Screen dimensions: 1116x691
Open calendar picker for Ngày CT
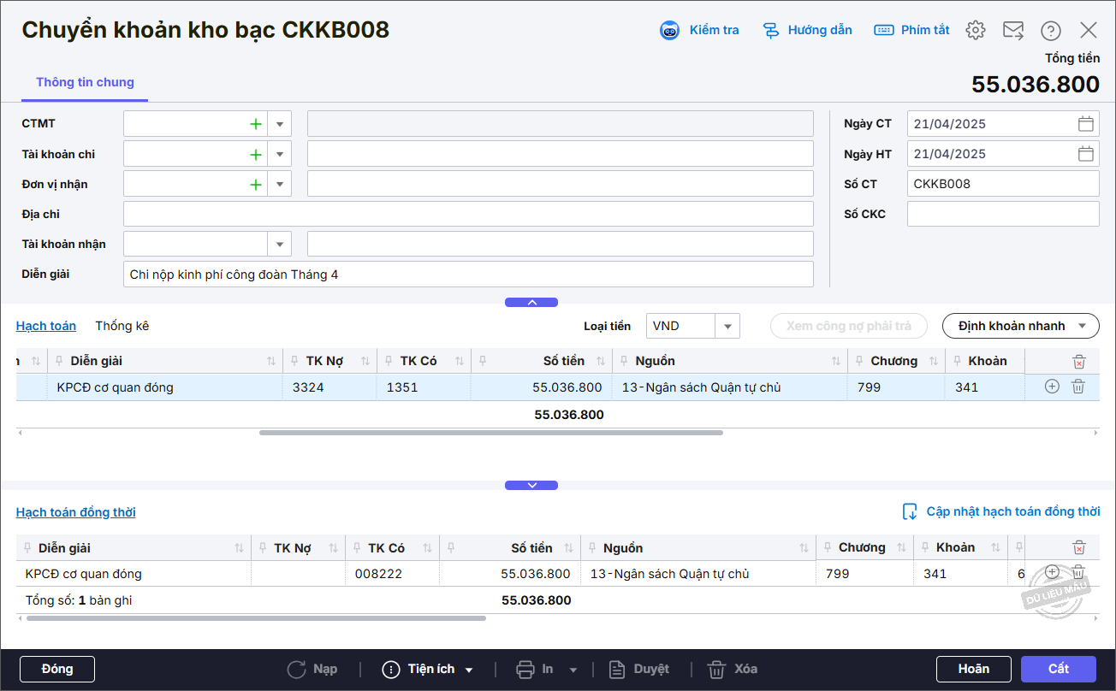point(1085,124)
